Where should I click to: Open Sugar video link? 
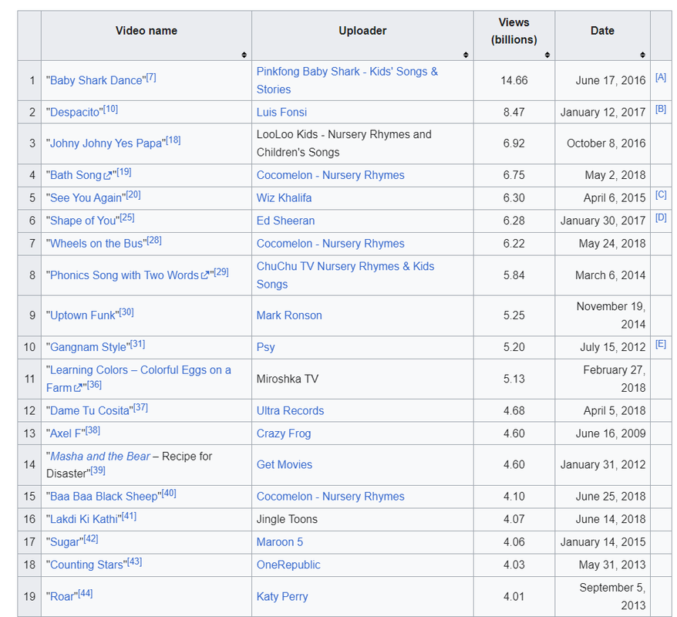[65, 542]
